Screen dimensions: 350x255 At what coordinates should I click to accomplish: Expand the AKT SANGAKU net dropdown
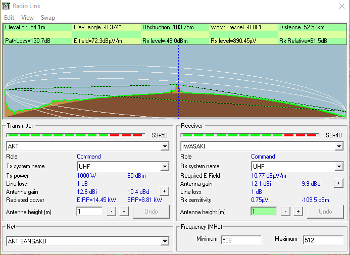coord(165,241)
